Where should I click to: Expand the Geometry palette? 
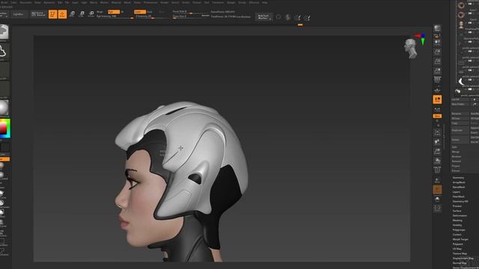click(458, 178)
